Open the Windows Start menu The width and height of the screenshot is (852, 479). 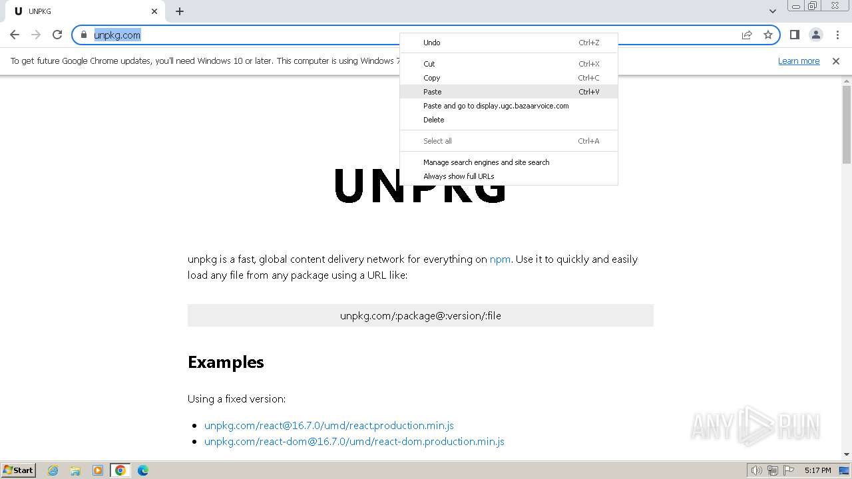pyautogui.click(x=18, y=470)
